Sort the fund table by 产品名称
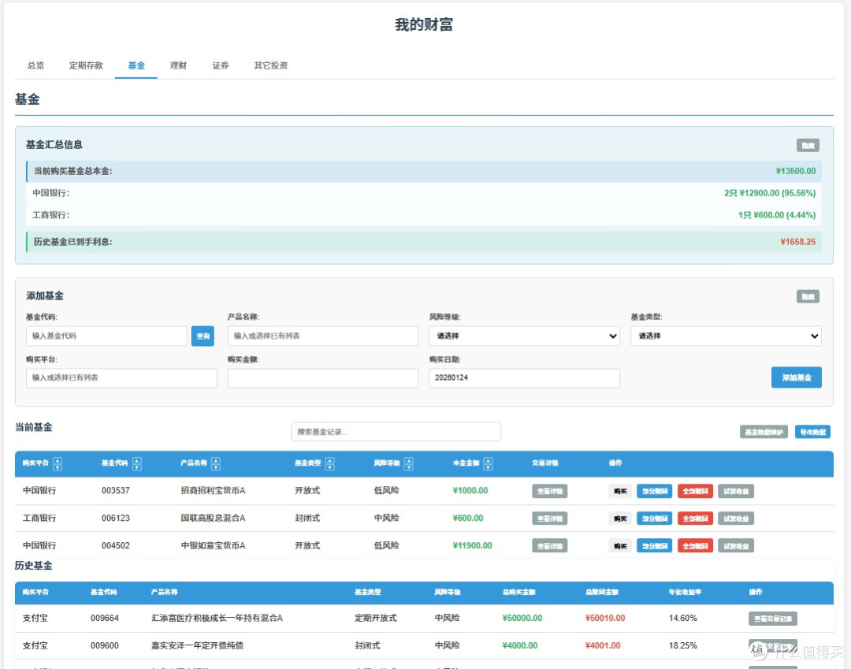Screen dimensions: 851x669 tap(216, 463)
